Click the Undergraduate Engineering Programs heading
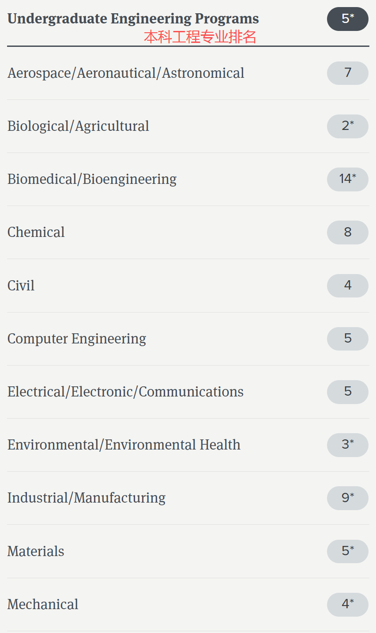 (x=133, y=19)
